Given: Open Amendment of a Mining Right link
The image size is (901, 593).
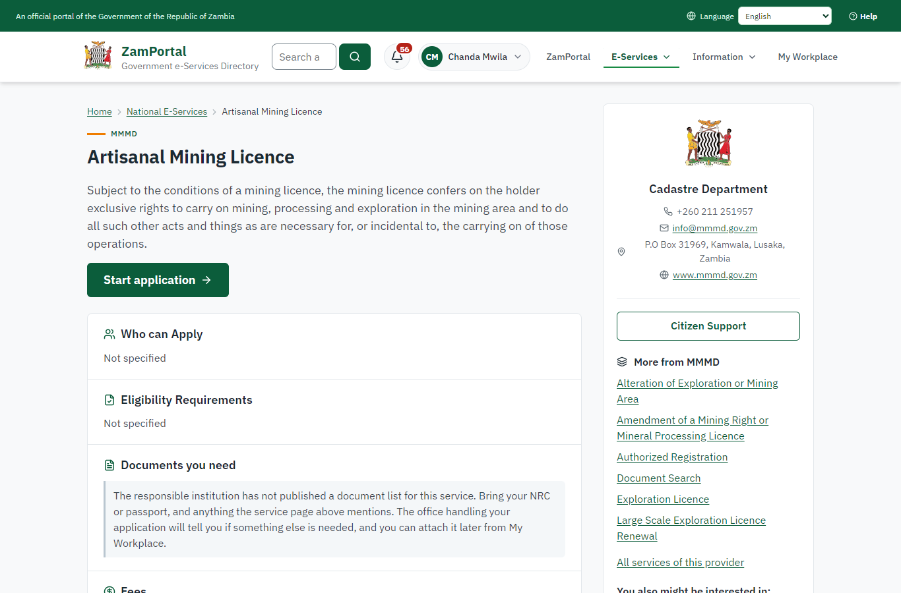Looking at the screenshot, I should coord(693,428).
